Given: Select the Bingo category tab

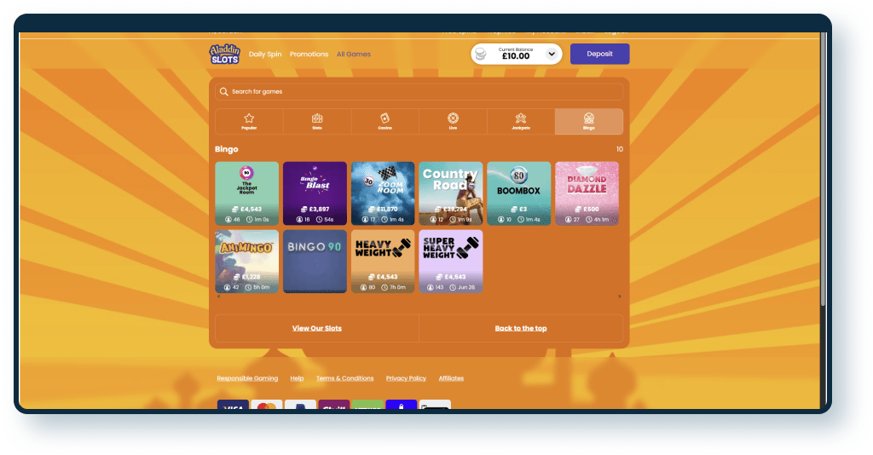Looking at the screenshot, I should coord(589,121).
